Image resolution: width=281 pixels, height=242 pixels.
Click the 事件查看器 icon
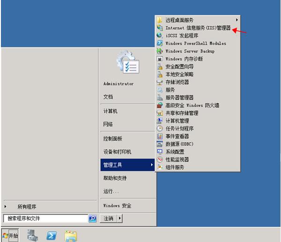click(160, 136)
